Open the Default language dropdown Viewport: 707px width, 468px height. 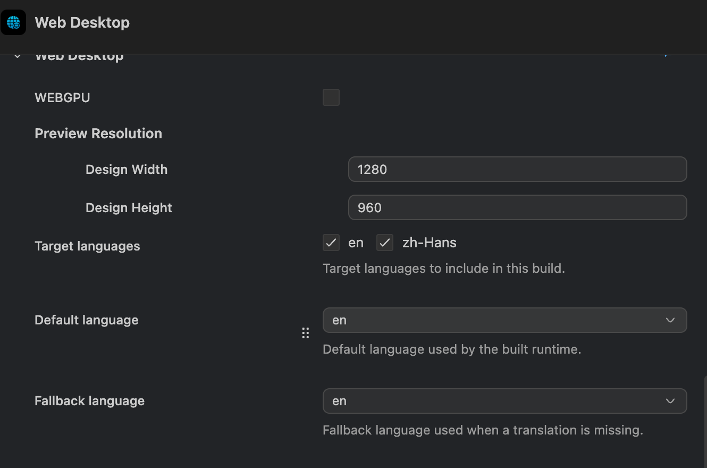pyautogui.click(x=504, y=320)
